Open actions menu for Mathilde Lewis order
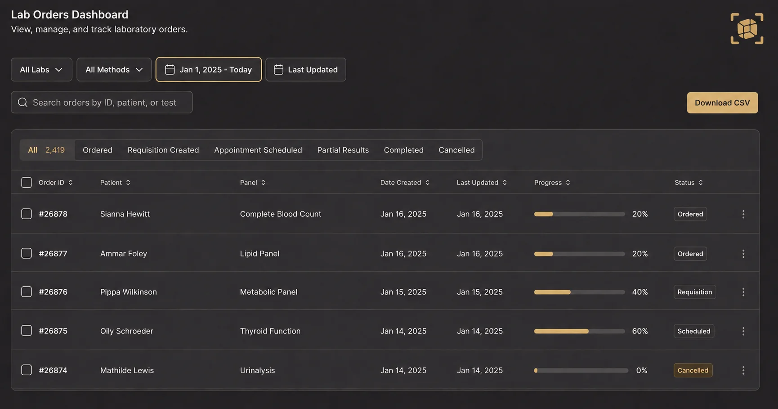 (x=743, y=370)
